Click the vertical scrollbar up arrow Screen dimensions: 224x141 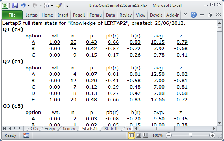219,23
